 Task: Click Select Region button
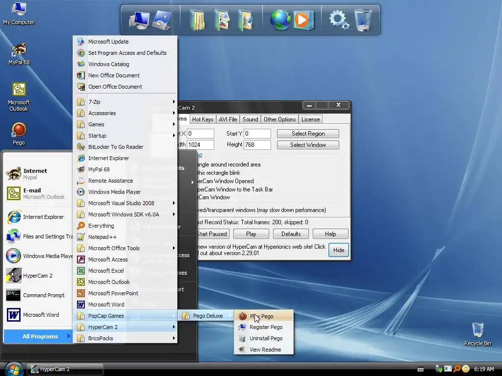click(x=308, y=134)
